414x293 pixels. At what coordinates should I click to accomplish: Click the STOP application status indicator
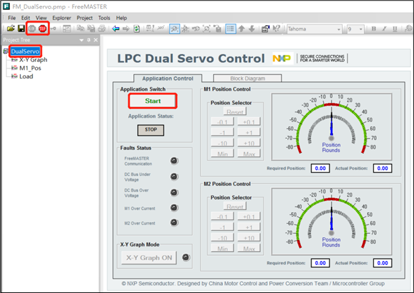click(x=150, y=130)
